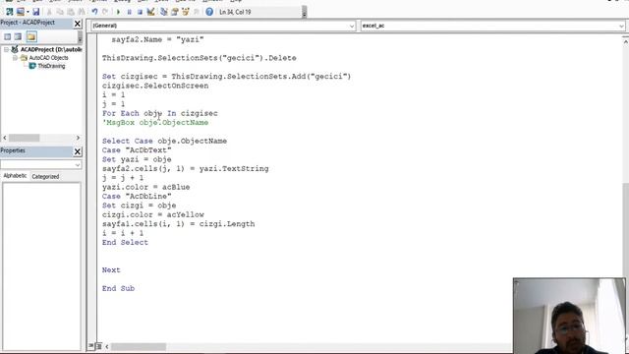The width and height of the screenshot is (629, 354).
Task: Select the AutoCAD Objects folder
Action: tap(48, 58)
